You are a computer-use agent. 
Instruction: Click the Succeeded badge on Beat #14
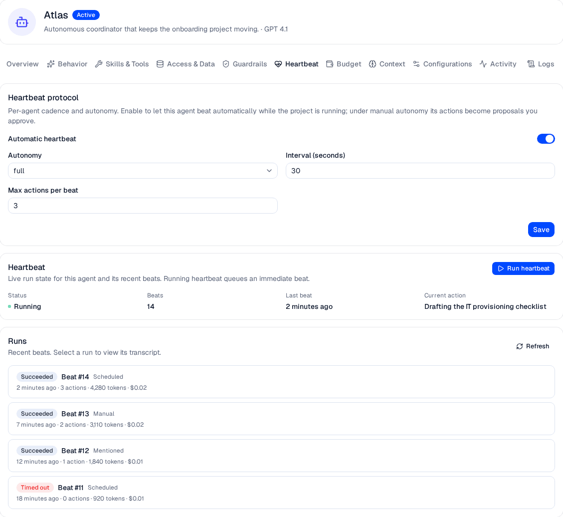tap(37, 377)
